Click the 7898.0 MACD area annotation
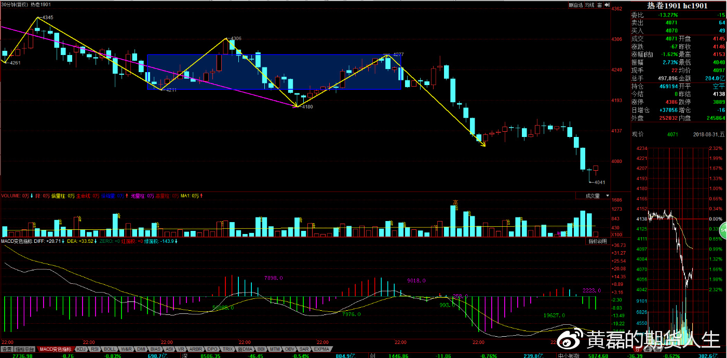The height and width of the screenshot is (358, 727). coord(273,278)
